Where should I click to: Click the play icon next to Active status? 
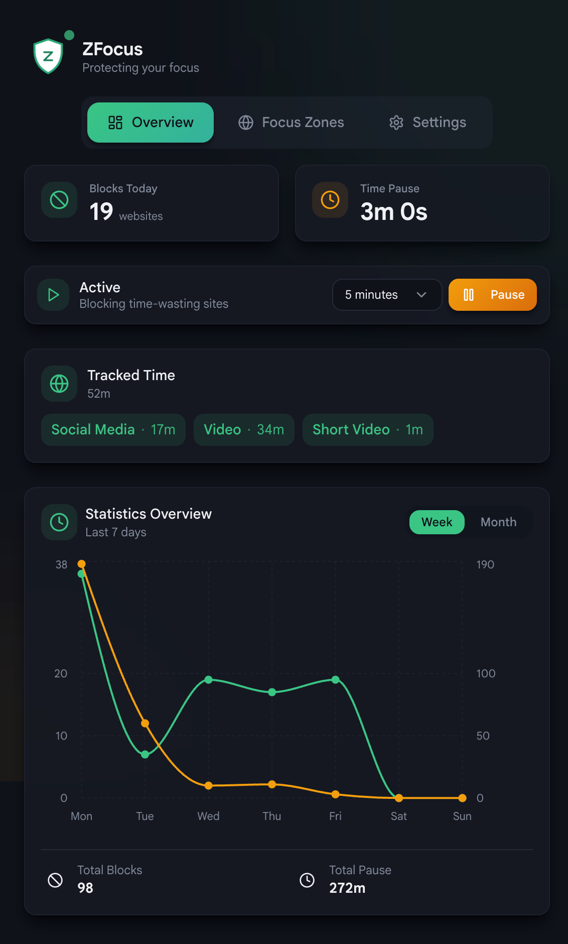pos(53,295)
